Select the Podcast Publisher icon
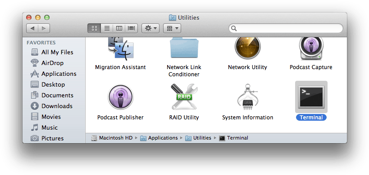The image size is (369, 175). (120, 97)
